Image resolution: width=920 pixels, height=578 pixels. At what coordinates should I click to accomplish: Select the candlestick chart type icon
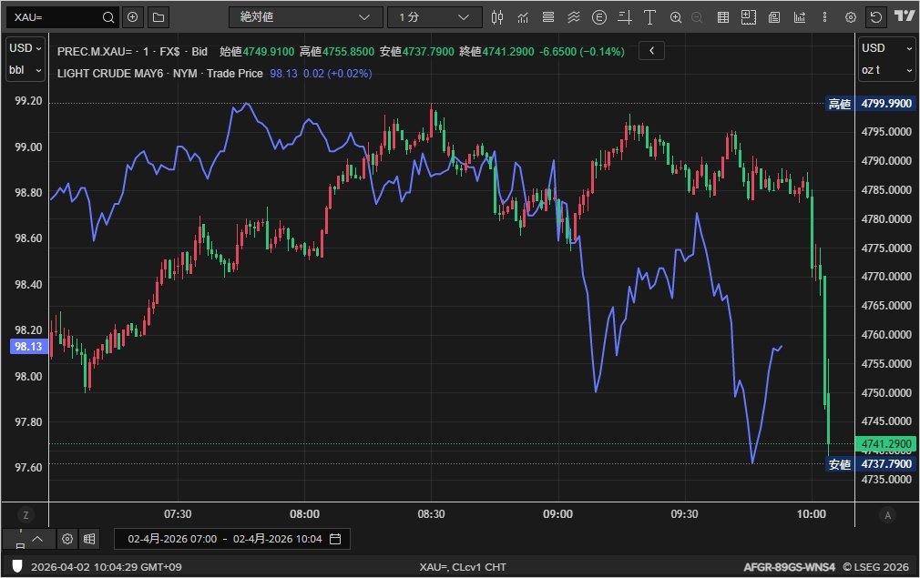point(497,17)
